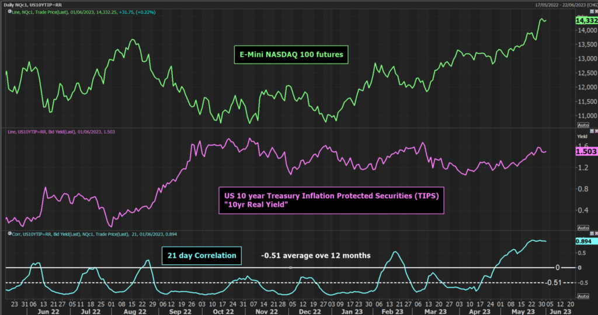This screenshot has height=315, width=598.
Task: Click the Oct 22 month label
Action: click(224, 311)
